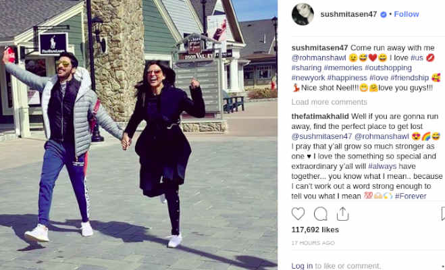Open the sushmitasen47 username in the header

348,14
